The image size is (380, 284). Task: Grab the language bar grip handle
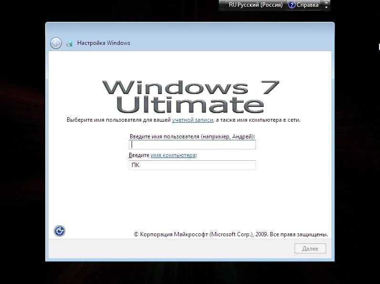[223, 5]
